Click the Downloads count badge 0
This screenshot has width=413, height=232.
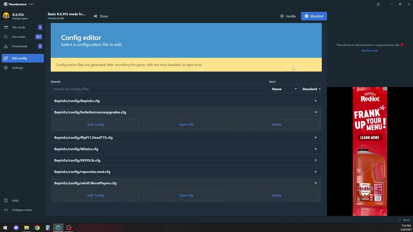[x=40, y=46]
